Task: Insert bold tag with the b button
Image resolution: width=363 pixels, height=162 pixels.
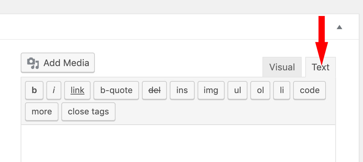Action: pyautogui.click(x=34, y=90)
